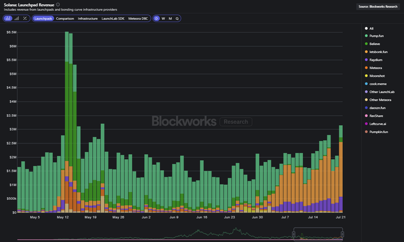This screenshot has width=404, height=242.
Task: Click the percentage view icon
Action: (x=24, y=18)
